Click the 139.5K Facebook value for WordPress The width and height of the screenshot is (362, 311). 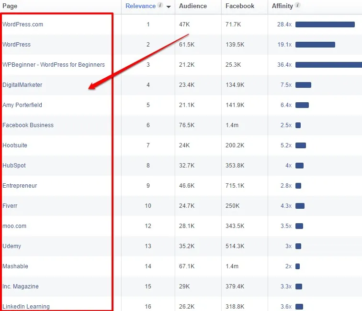(235, 45)
